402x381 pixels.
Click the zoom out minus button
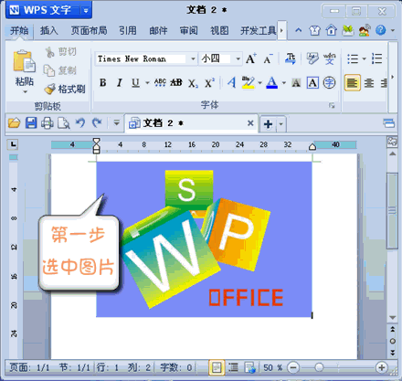click(293, 367)
